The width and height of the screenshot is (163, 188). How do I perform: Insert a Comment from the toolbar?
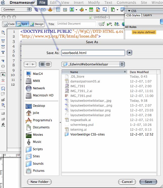[105, 9]
